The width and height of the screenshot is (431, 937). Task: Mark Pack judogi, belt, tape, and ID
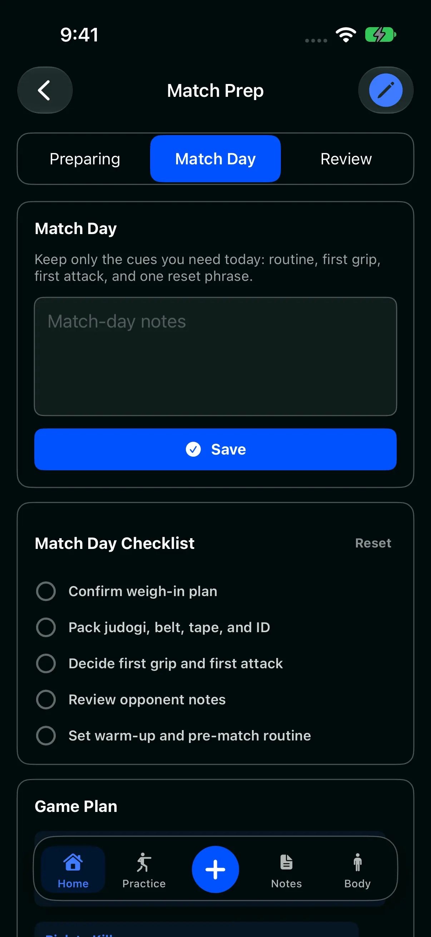pyautogui.click(x=46, y=627)
